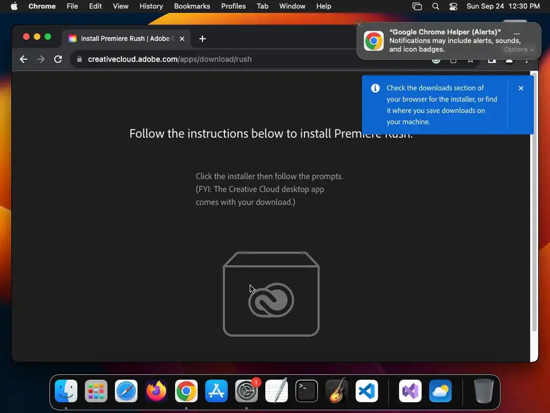This screenshot has width=550, height=413.
Task: Reload the Adobe download page
Action: point(58,59)
